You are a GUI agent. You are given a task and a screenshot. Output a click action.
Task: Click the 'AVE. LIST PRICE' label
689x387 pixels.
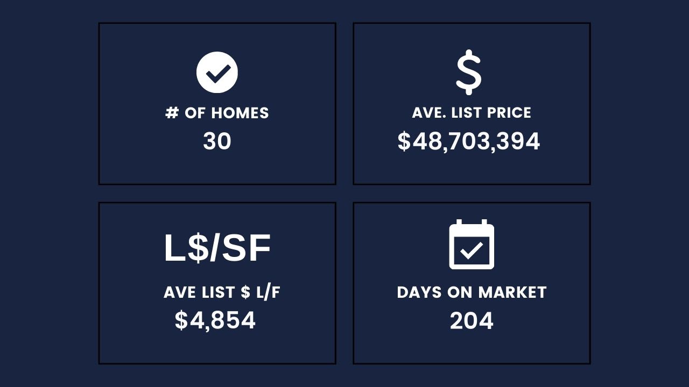click(x=472, y=113)
